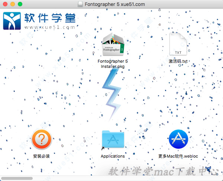
Task: Click the 'Fontographer 5 xue51.com' window title
Action: pos(115,4)
